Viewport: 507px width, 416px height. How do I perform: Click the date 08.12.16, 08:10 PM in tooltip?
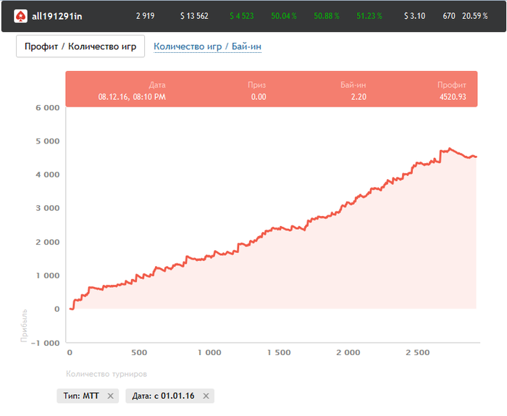point(132,96)
